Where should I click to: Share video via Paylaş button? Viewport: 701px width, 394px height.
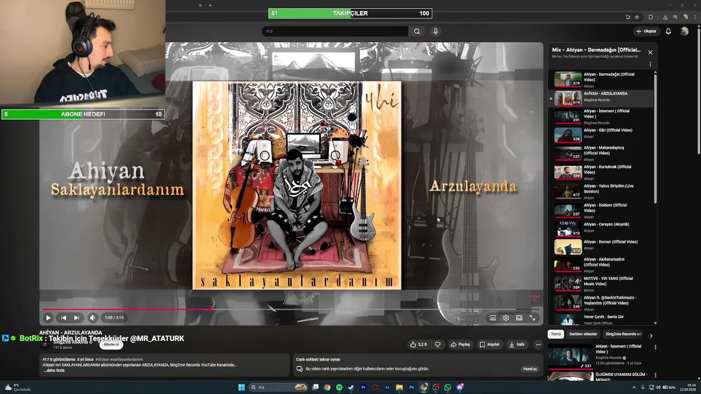click(x=461, y=345)
